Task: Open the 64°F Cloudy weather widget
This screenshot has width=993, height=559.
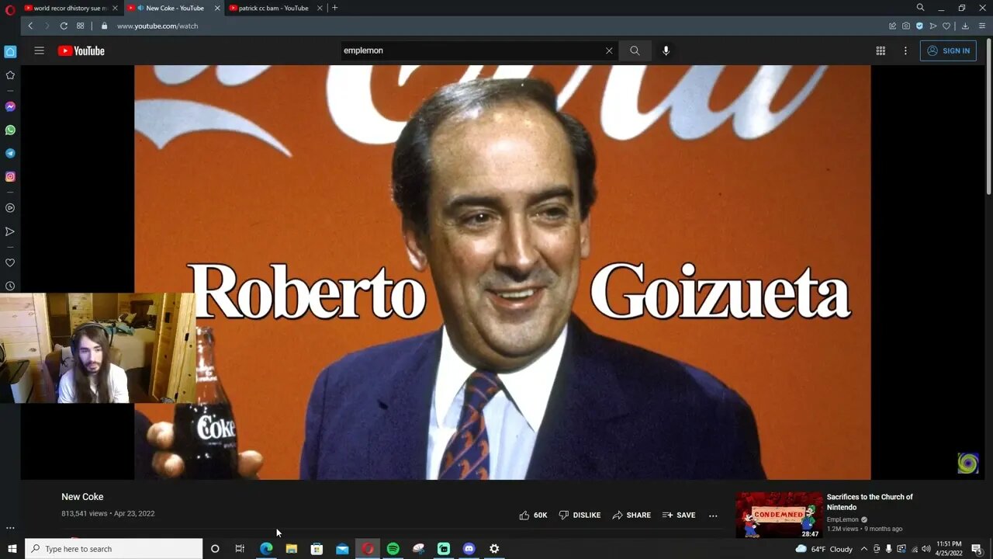Action: click(824, 549)
